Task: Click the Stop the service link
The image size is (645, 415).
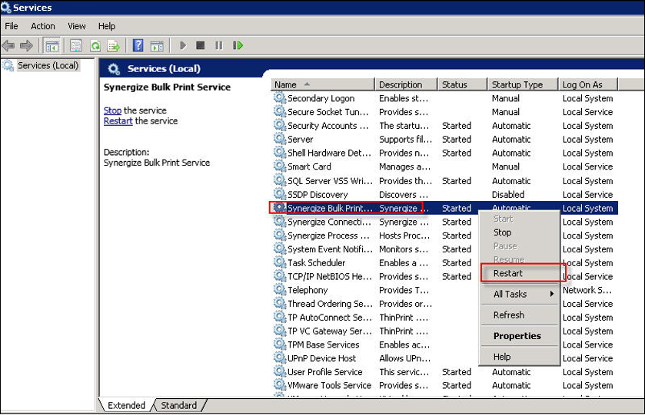Action: [112, 110]
